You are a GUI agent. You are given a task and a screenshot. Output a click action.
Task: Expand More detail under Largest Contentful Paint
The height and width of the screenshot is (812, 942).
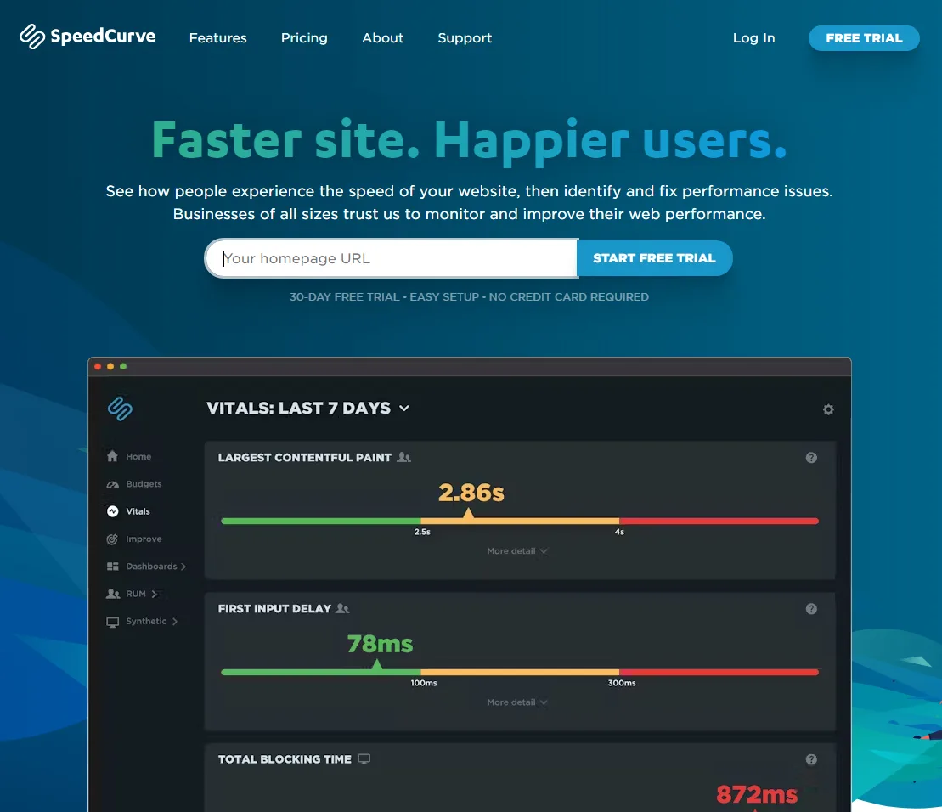pyautogui.click(x=517, y=550)
